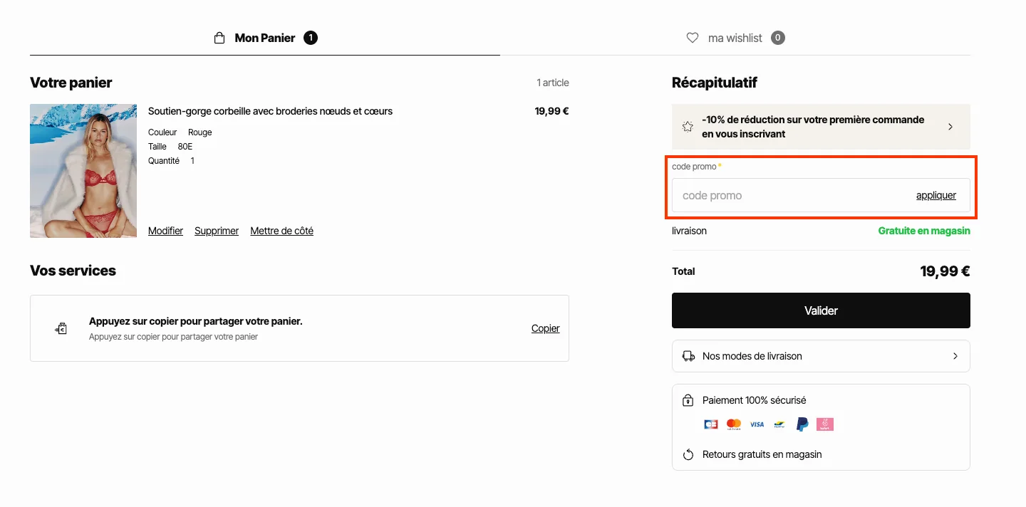The width and height of the screenshot is (1026, 507).
Task: Select the Visa payment icon
Action: pyautogui.click(x=756, y=424)
